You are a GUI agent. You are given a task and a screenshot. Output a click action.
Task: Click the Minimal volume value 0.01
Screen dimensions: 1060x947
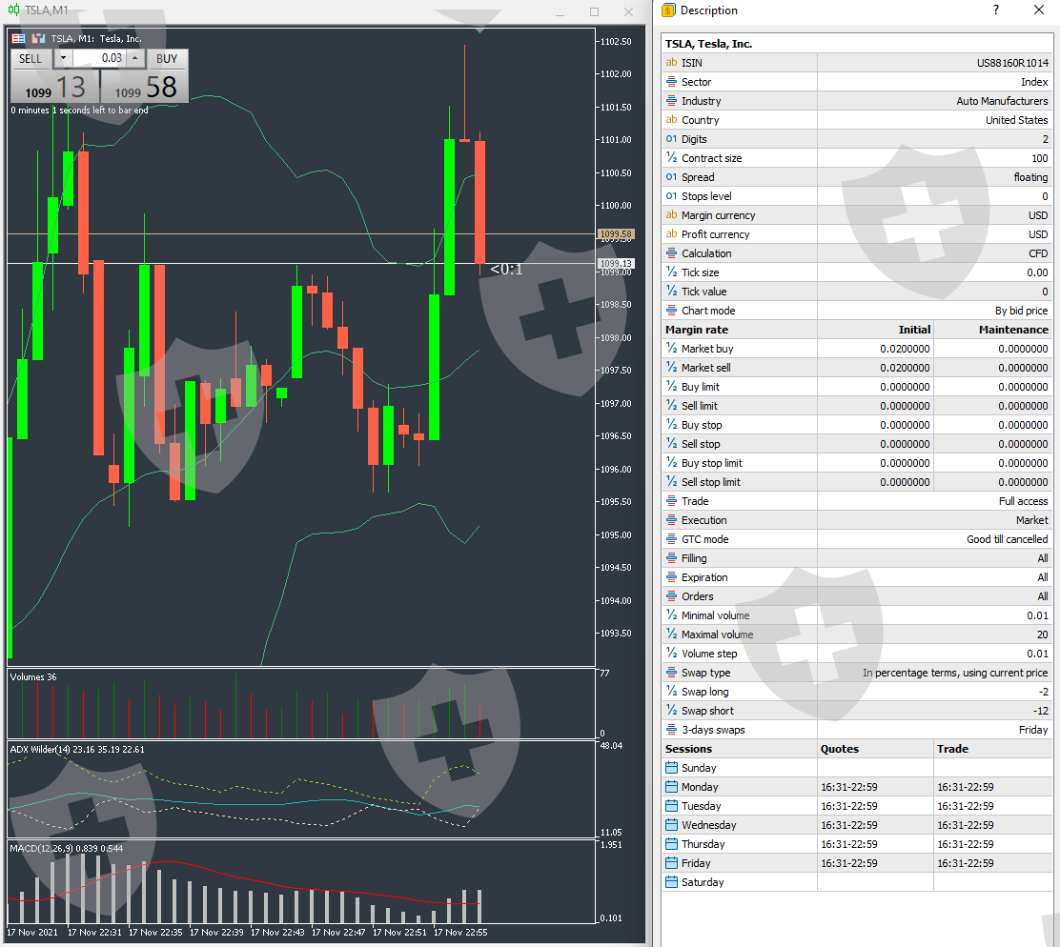[x=1037, y=615]
